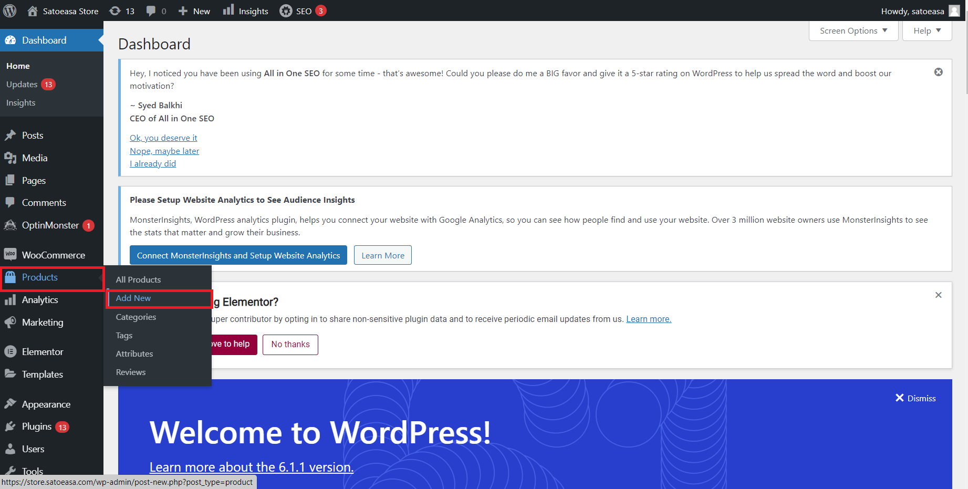Click the WooCommerce woo icon

click(11, 254)
